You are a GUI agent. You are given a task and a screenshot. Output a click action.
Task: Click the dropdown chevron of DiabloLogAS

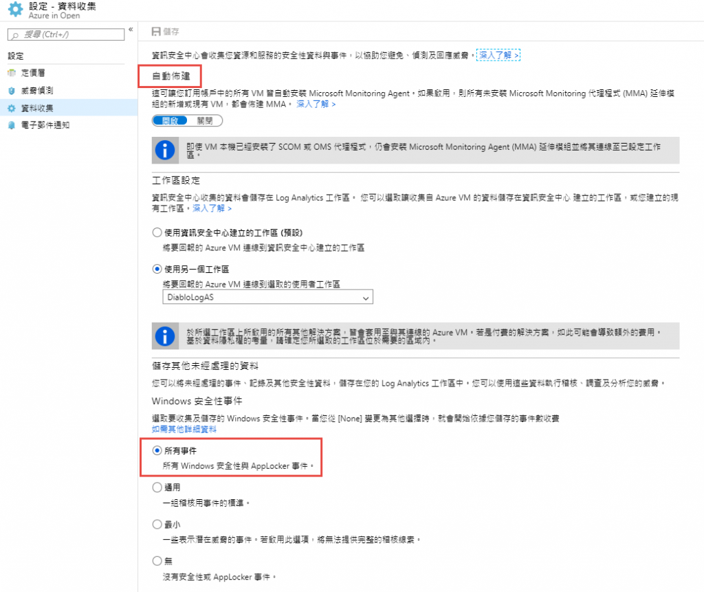366,298
